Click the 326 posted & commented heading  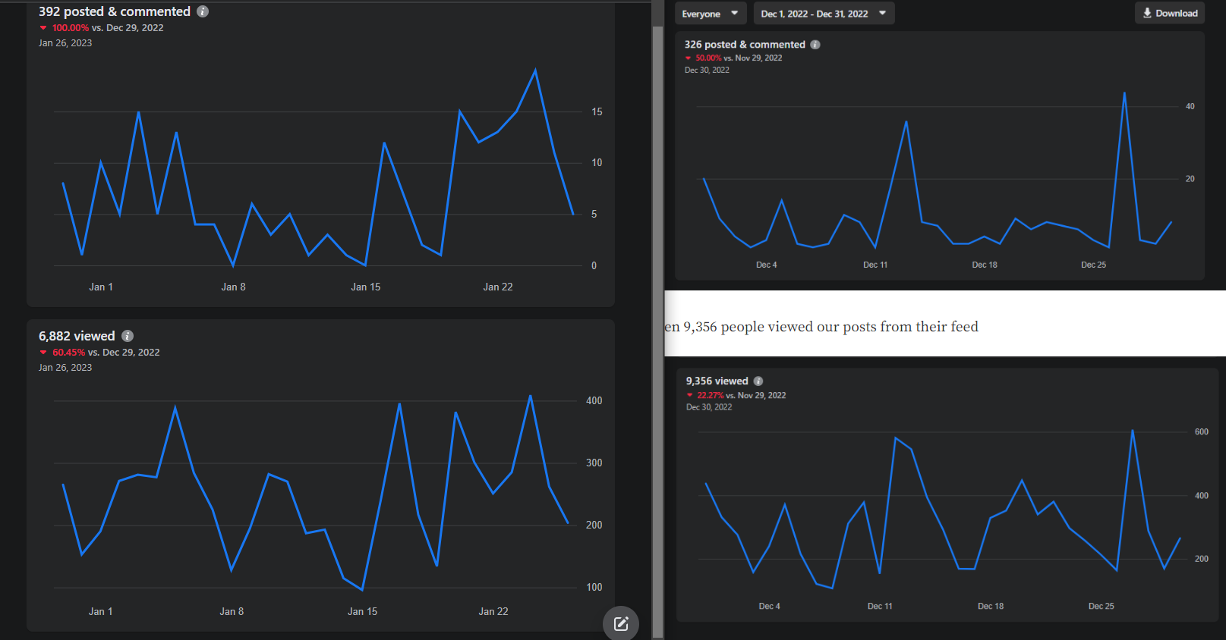point(745,45)
